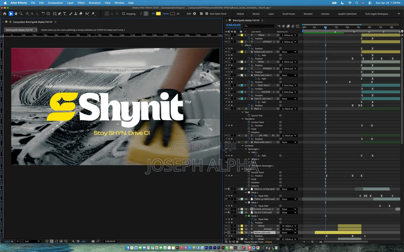Select the Eraser tool
Screen dimensions: 404x252
pyautogui.click(x=81, y=14)
